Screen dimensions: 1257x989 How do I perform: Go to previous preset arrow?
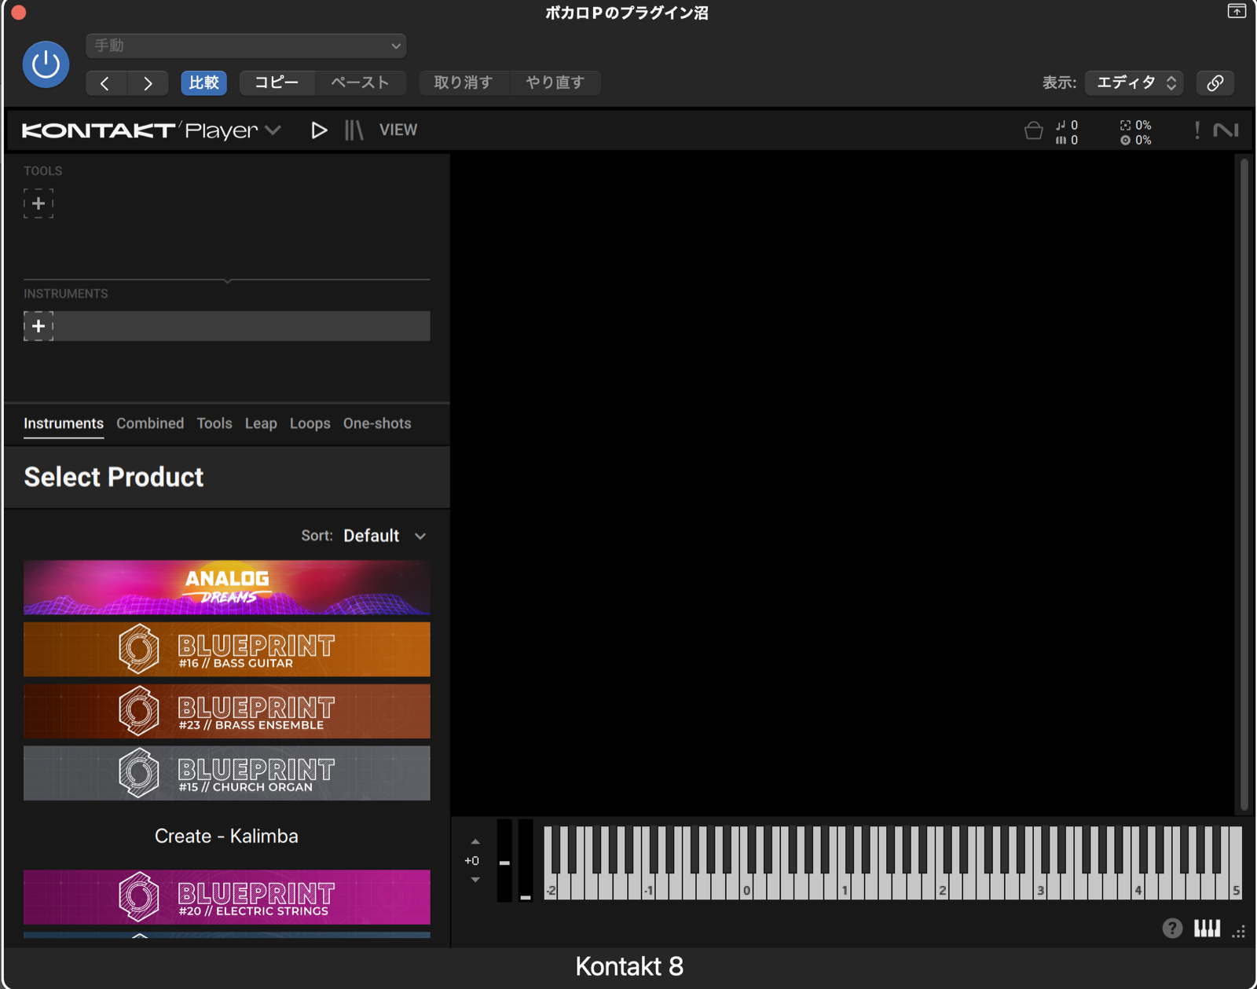click(x=105, y=83)
